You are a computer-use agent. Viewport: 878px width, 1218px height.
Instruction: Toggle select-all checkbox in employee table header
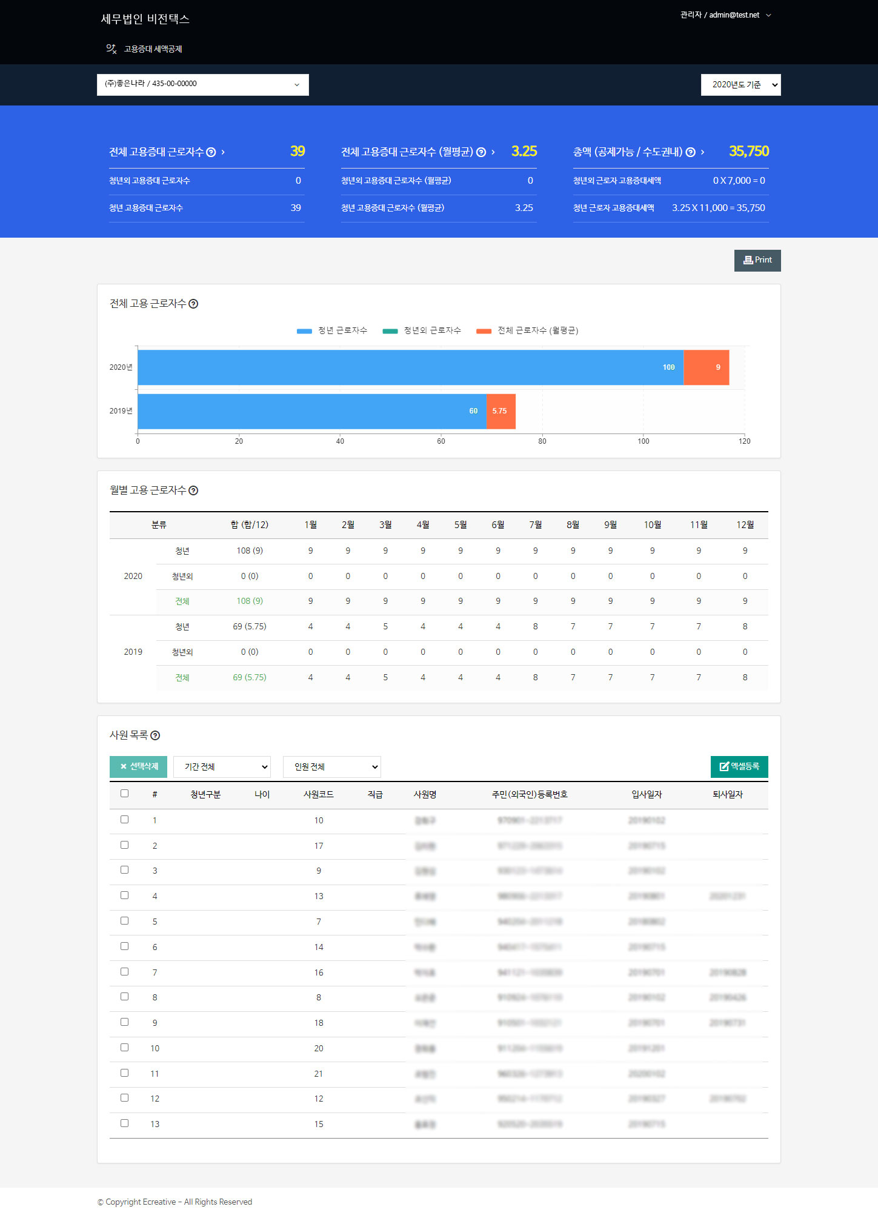124,793
